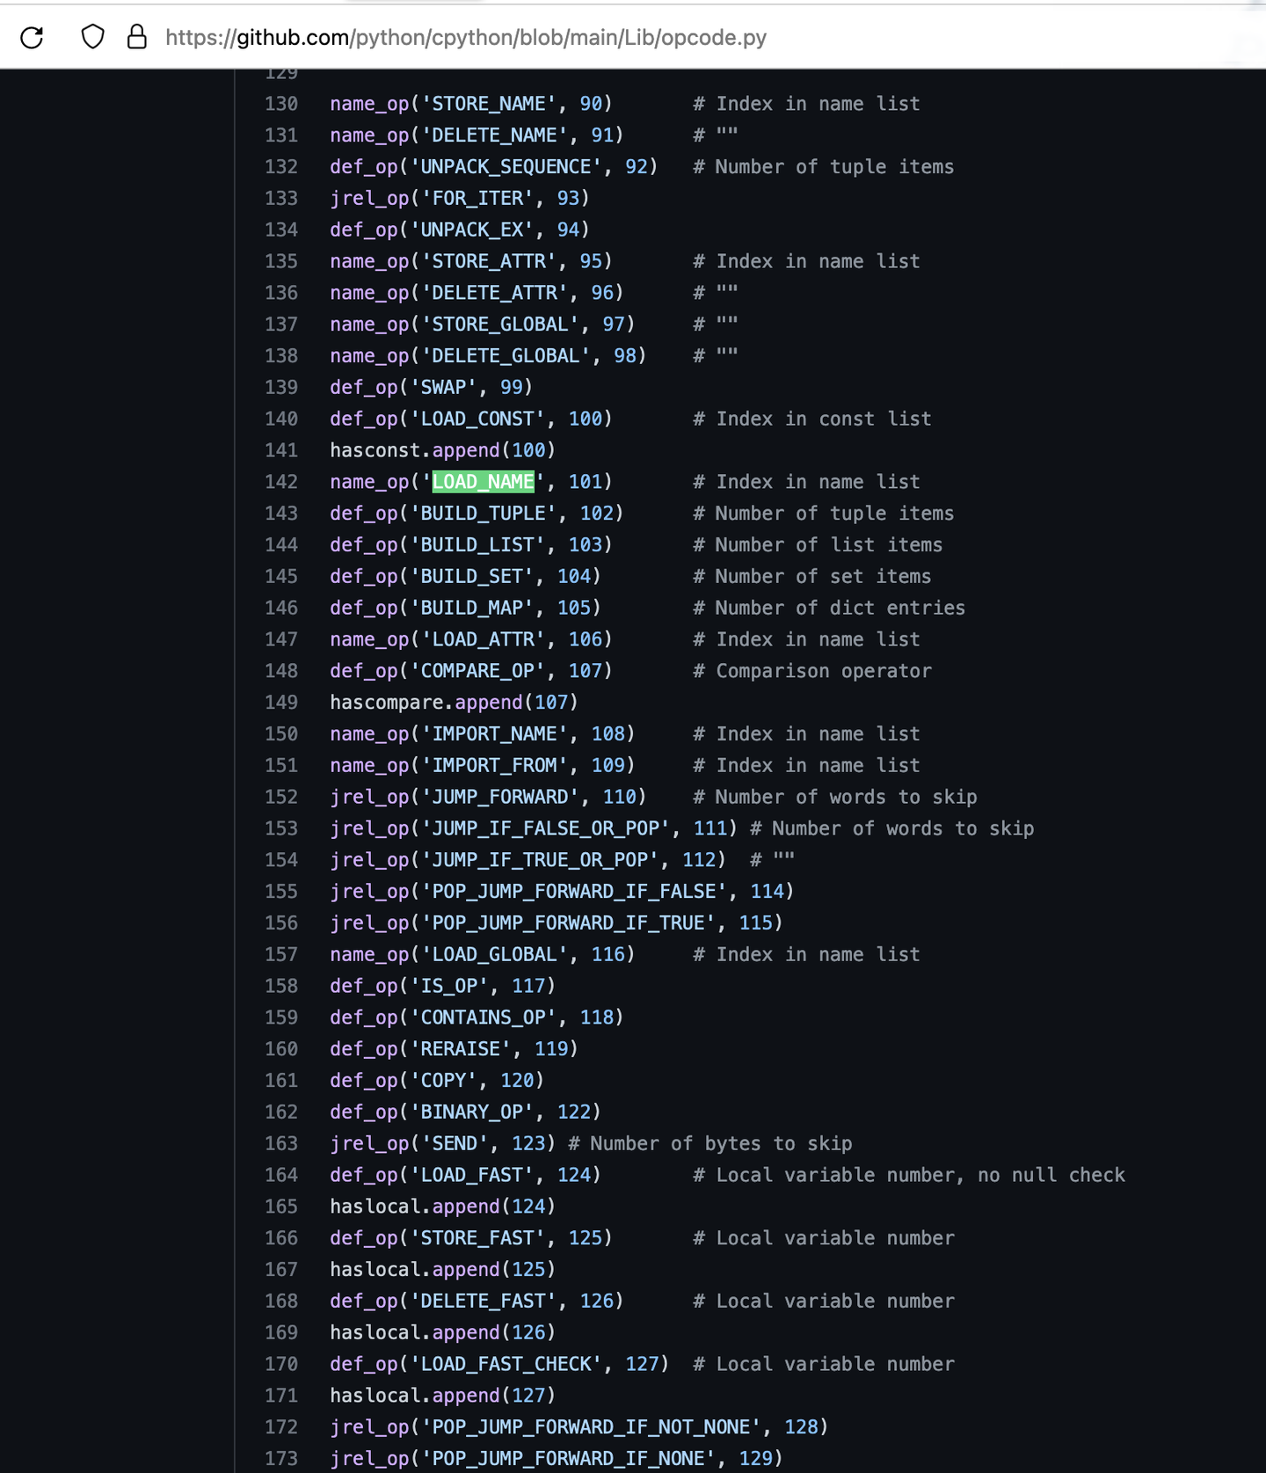Click line number 173
1266x1473 pixels.
(281, 1458)
